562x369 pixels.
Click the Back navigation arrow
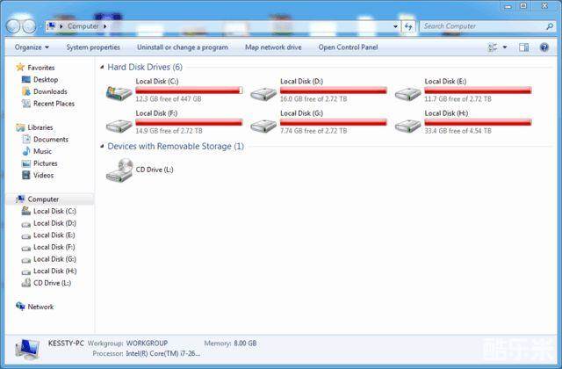(x=13, y=26)
